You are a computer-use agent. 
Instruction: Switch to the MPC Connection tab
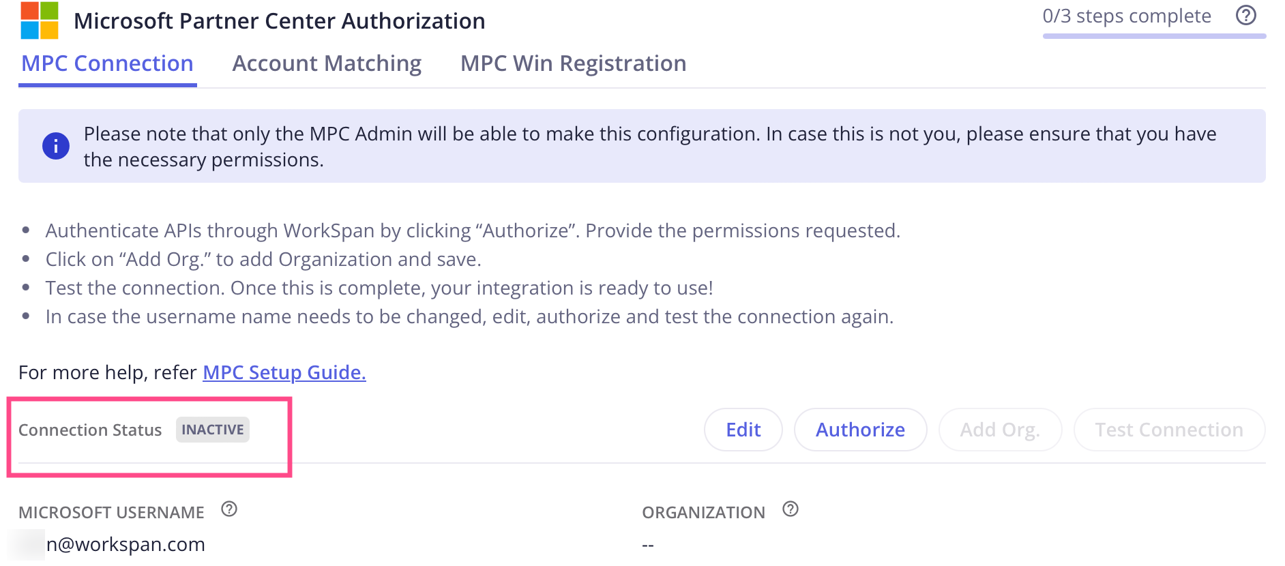[108, 63]
